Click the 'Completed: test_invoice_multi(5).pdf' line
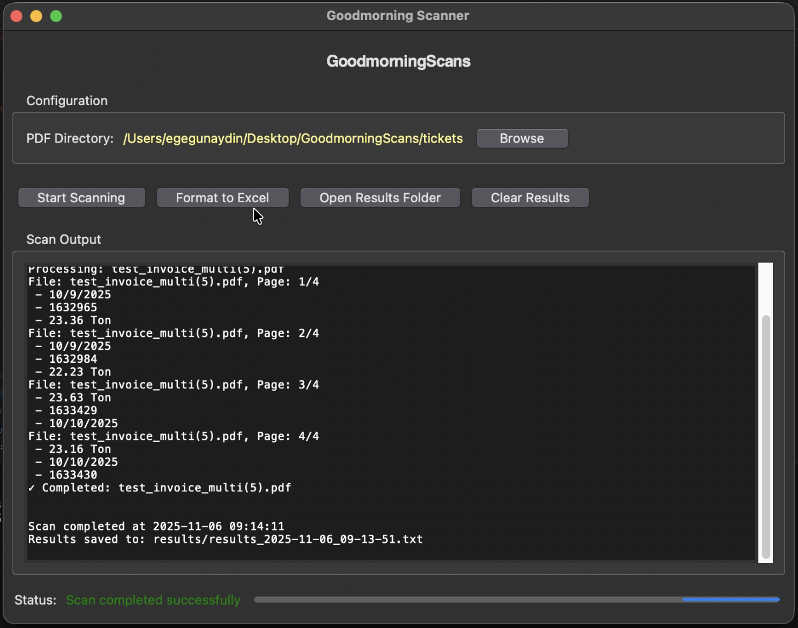The width and height of the screenshot is (798, 628). (160, 488)
